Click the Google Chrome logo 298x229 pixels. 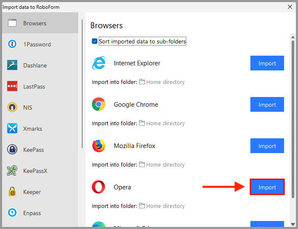[x=99, y=104]
